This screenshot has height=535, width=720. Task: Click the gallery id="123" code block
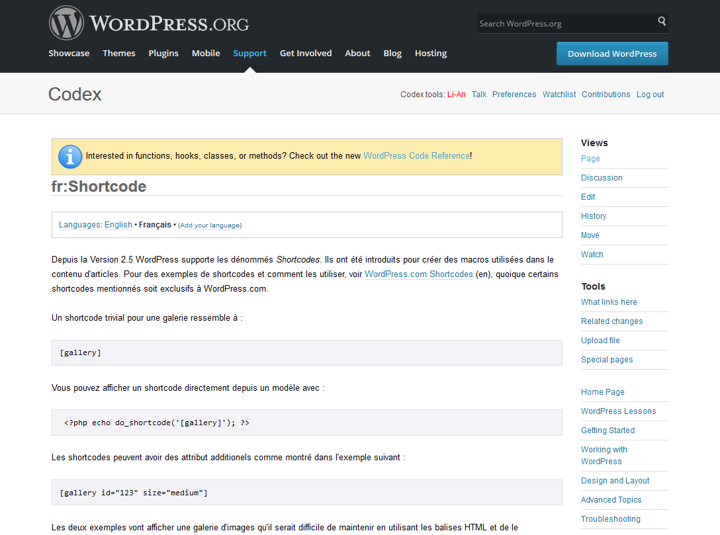pos(307,493)
